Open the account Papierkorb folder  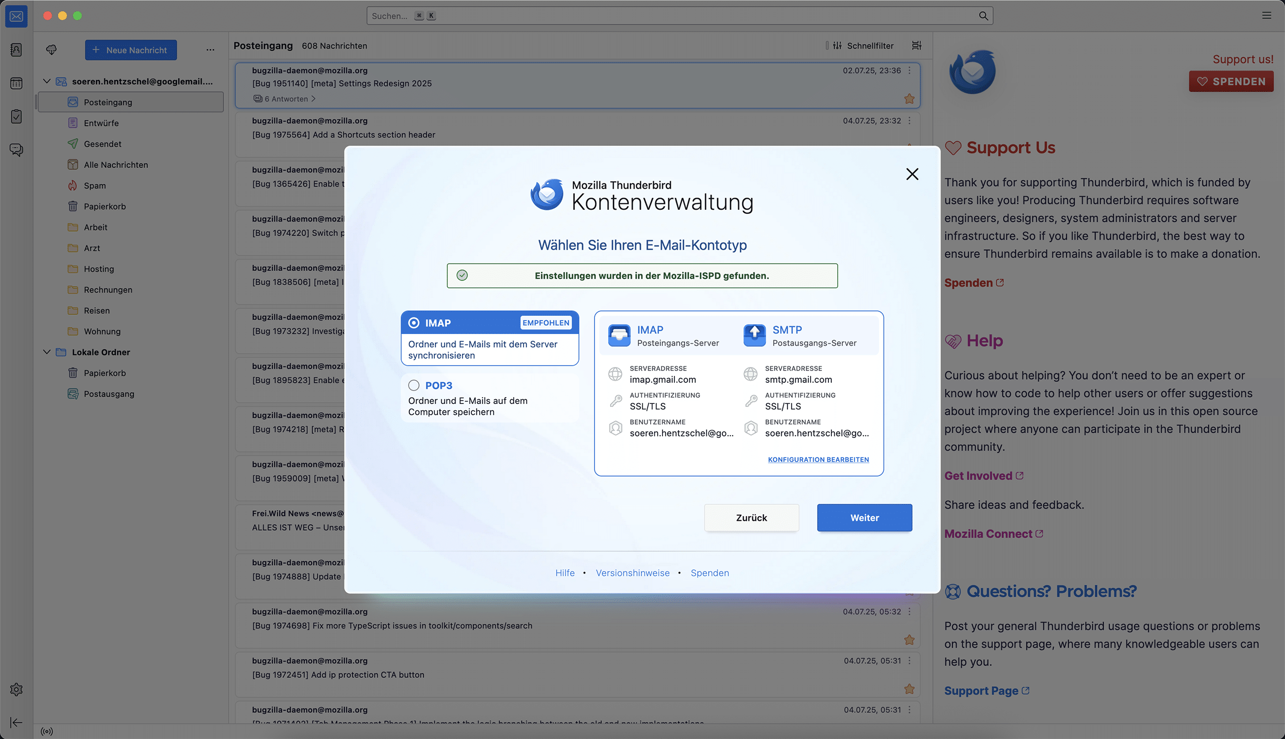[x=131, y=206]
